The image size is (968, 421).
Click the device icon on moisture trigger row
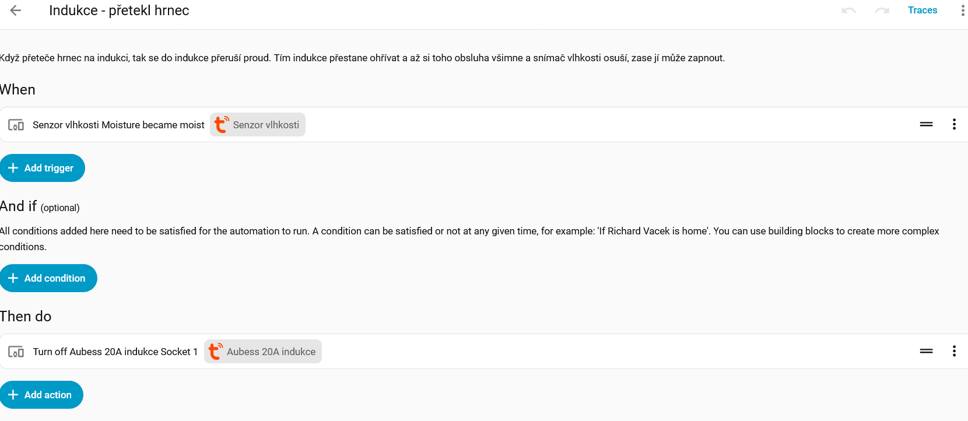[16, 125]
